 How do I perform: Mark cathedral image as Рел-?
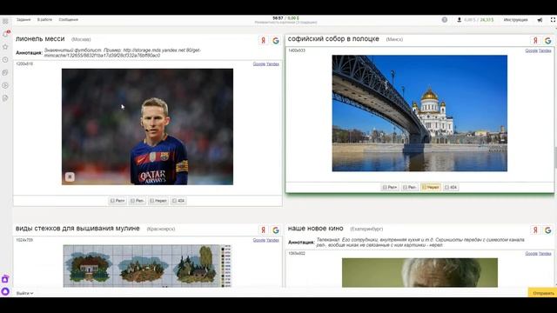coord(410,187)
